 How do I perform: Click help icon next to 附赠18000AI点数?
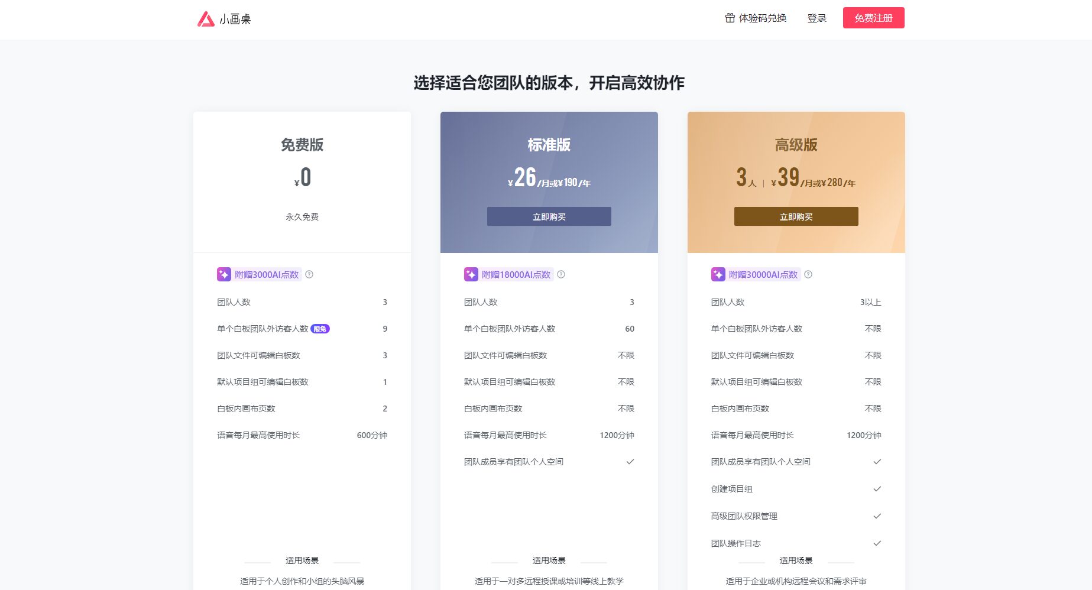pyautogui.click(x=561, y=274)
